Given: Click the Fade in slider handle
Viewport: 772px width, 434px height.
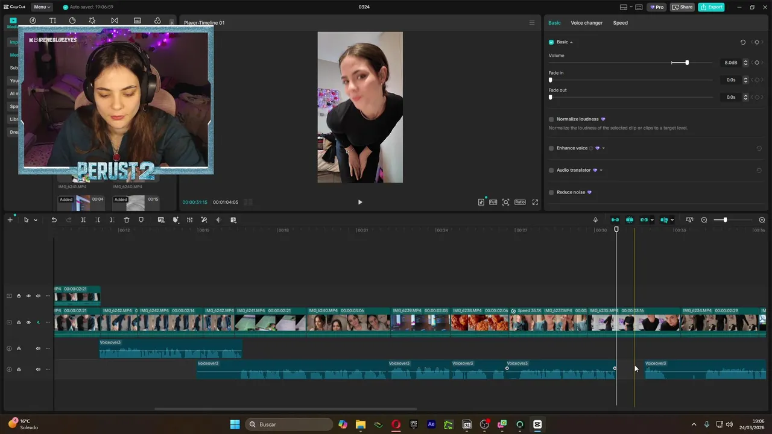Looking at the screenshot, I should pyautogui.click(x=550, y=80).
